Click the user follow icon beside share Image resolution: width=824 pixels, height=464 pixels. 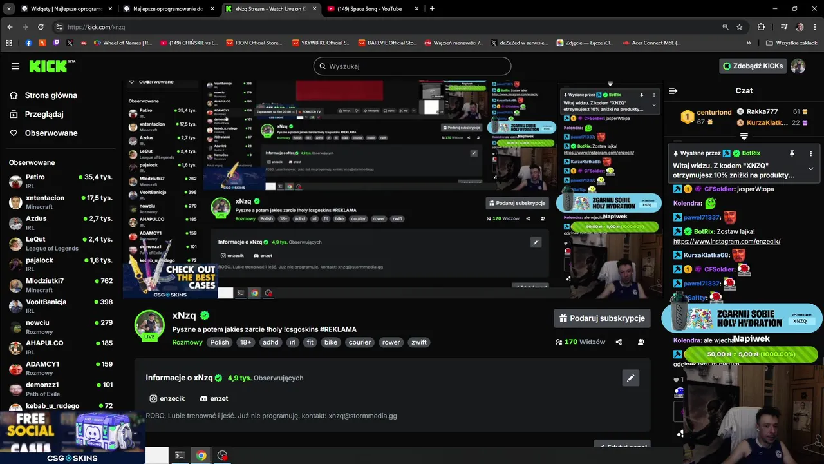(x=641, y=342)
